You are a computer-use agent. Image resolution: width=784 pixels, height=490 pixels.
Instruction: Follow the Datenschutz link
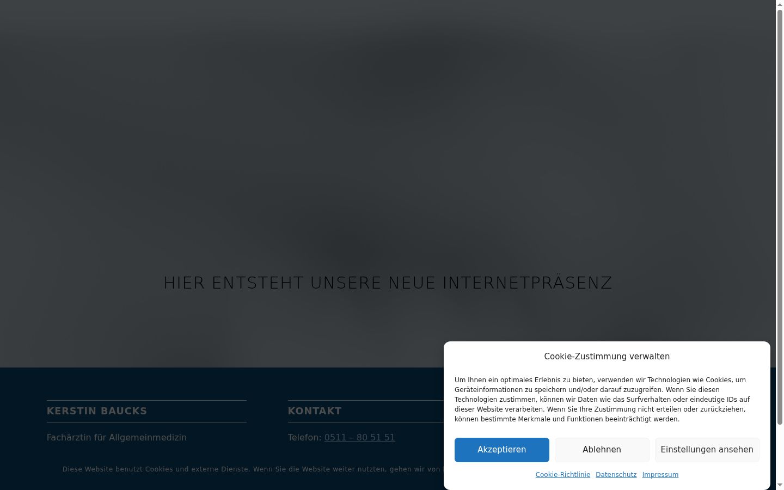(616, 475)
